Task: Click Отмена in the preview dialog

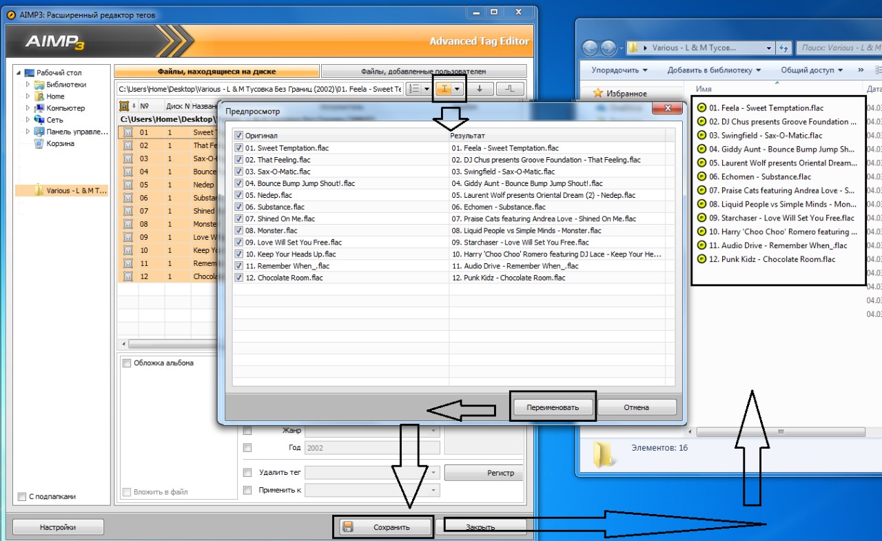Action: 637,407
